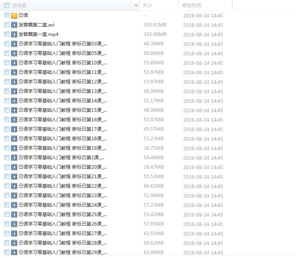Click the size value 393.91MB
The width and height of the screenshot is (296, 258).
click(155, 25)
